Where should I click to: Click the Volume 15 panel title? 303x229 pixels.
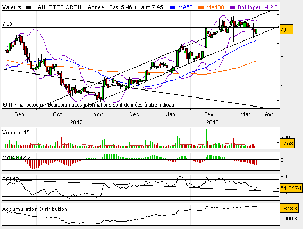coord(15,133)
